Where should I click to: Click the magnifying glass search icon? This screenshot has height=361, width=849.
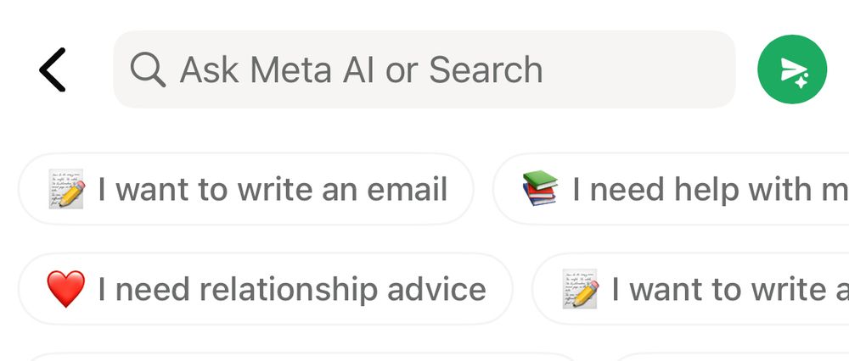click(x=148, y=69)
